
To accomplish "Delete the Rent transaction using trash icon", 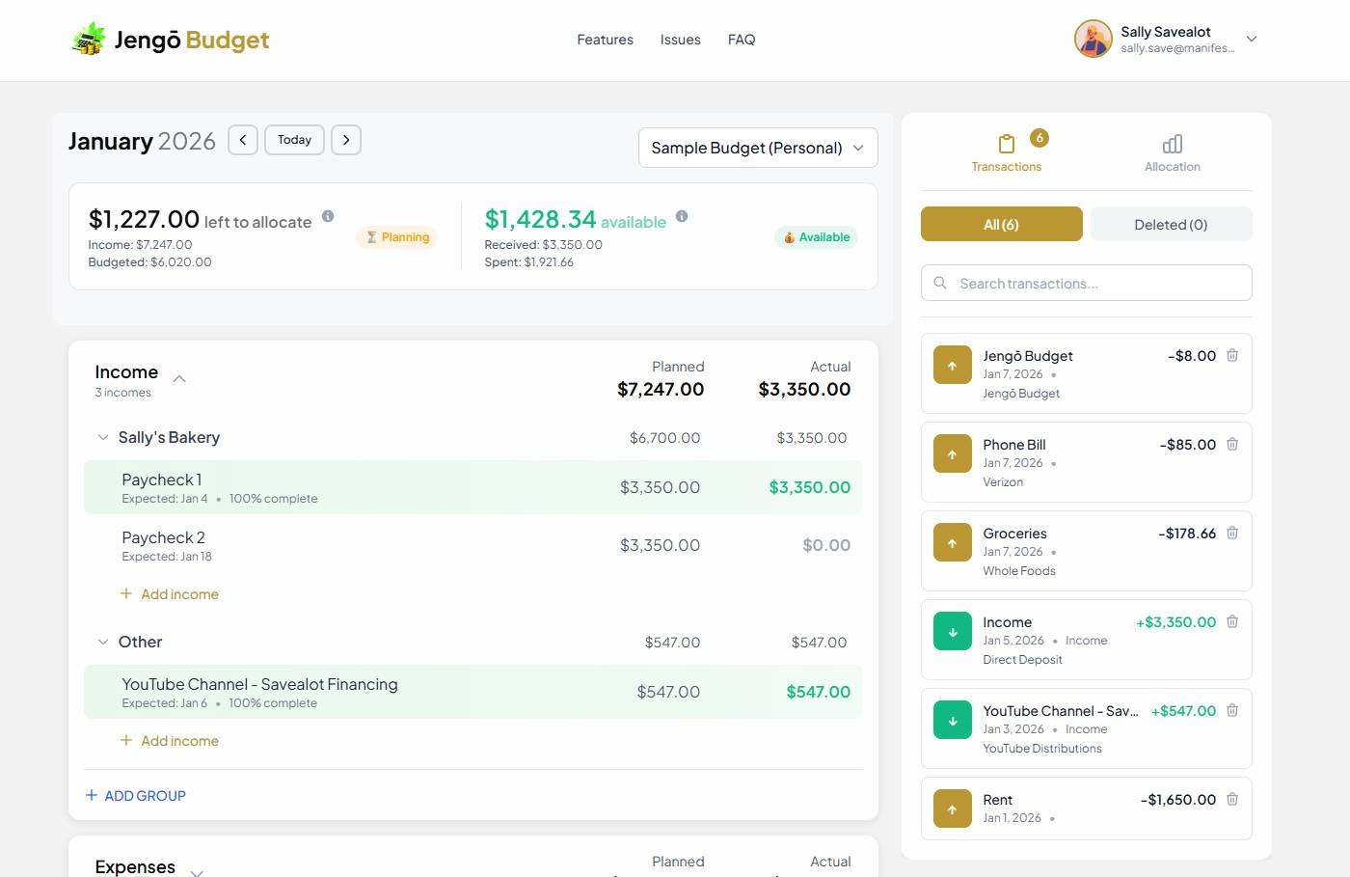I will (x=1232, y=799).
